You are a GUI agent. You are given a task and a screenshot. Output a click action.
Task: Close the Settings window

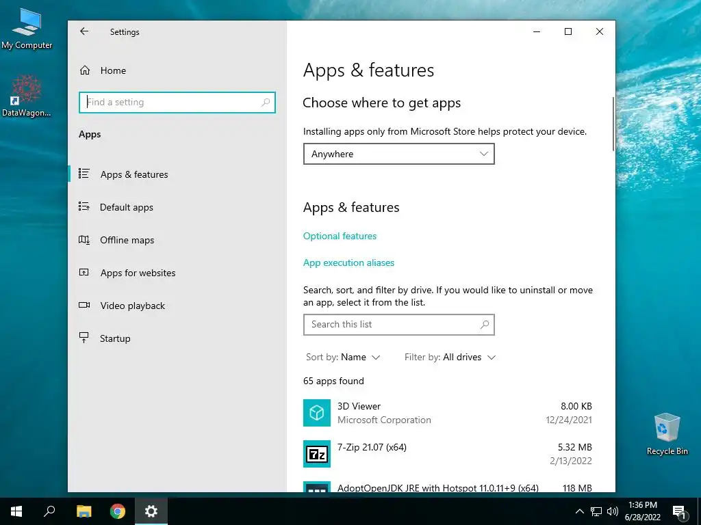click(x=600, y=31)
